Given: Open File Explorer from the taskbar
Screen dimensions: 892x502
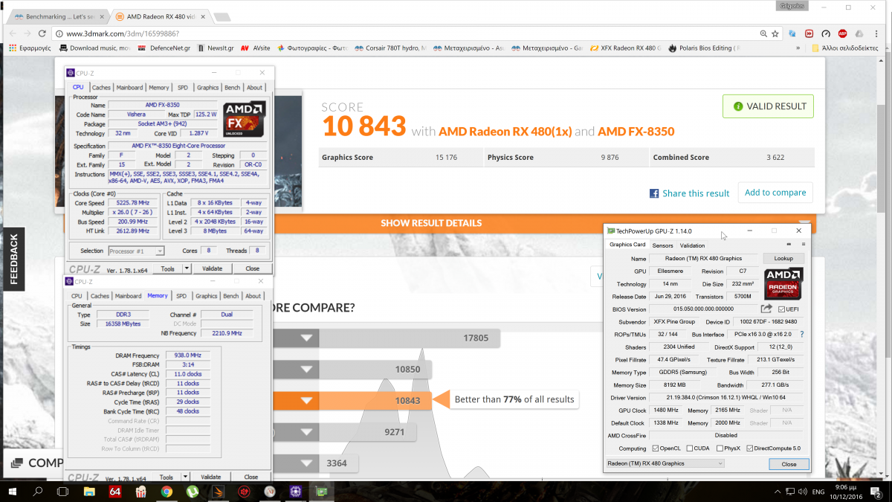Looking at the screenshot, I should coord(89,492).
